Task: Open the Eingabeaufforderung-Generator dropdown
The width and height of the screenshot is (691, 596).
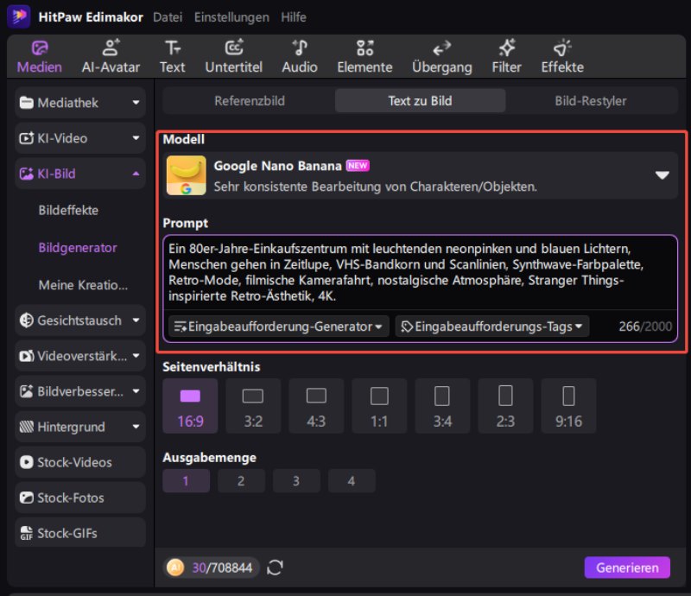Action: pyautogui.click(x=278, y=327)
